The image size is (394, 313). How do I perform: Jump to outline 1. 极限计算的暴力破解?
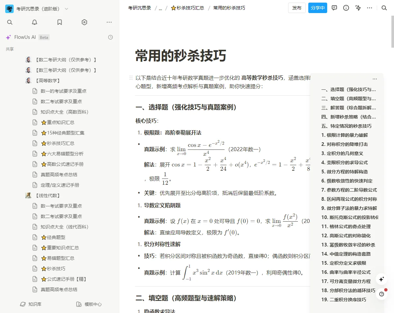click(344, 135)
